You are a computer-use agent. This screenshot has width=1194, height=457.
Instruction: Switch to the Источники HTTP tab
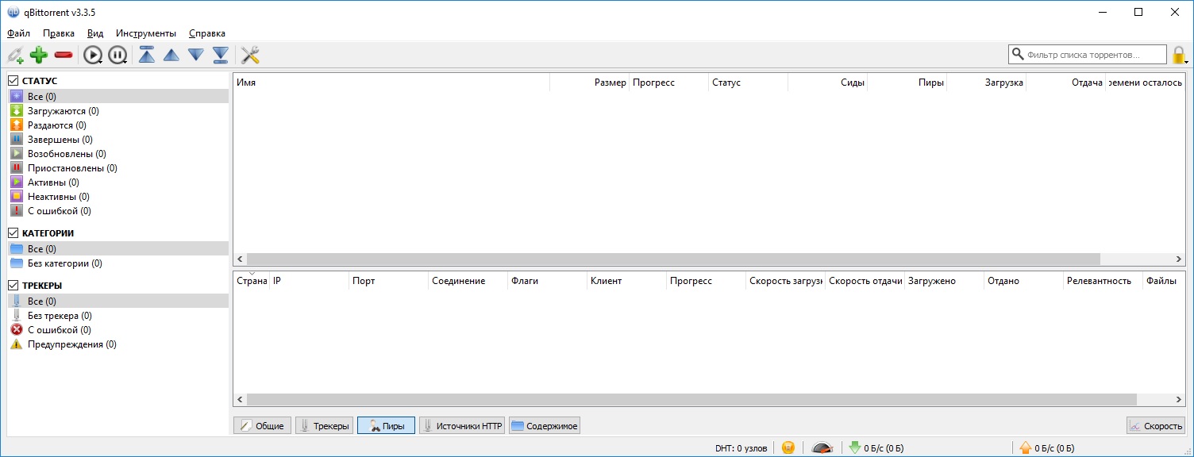[x=462, y=426]
